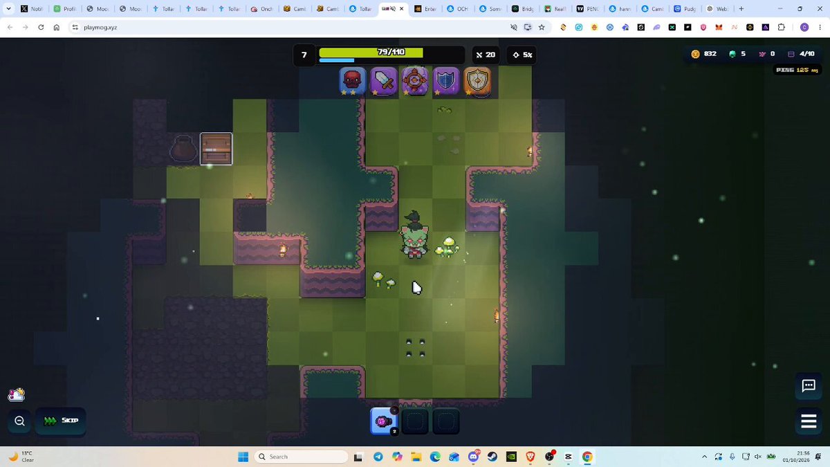Zoom out with the magnifier button
Viewport: 830px width, 467px height.
[x=19, y=421]
